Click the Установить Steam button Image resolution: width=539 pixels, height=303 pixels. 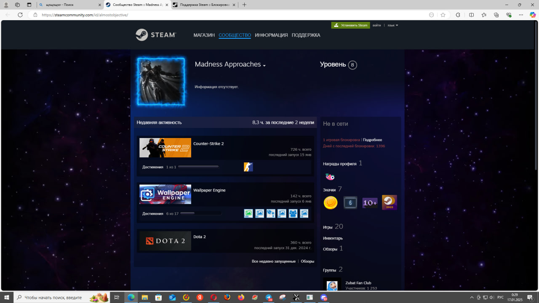pyautogui.click(x=350, y=25)
